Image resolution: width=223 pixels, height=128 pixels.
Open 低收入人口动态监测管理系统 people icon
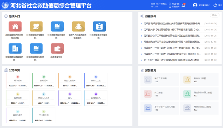(78, 26)
